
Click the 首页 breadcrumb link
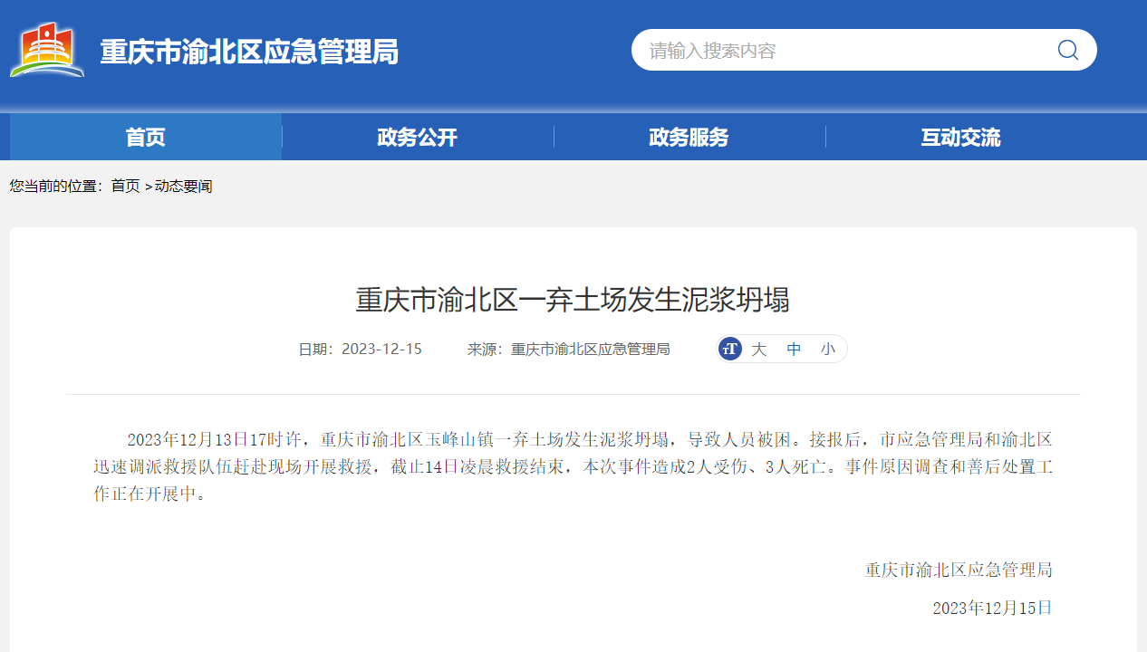click(125, 186)
